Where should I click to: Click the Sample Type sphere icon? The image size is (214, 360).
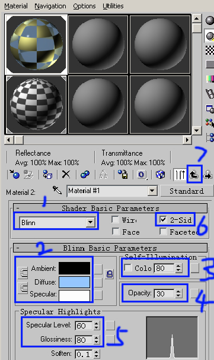tap(210, 20)
